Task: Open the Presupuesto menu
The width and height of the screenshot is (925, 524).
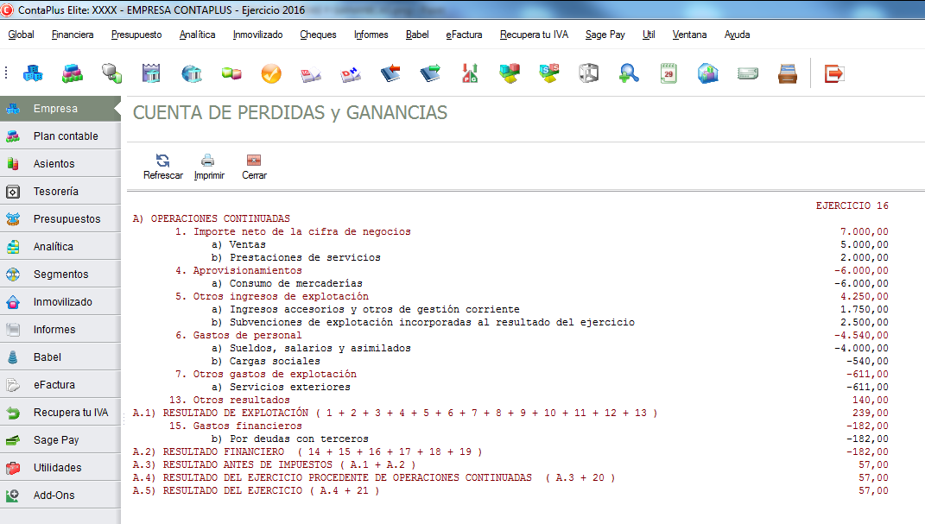Action: [x=136, y=35]
